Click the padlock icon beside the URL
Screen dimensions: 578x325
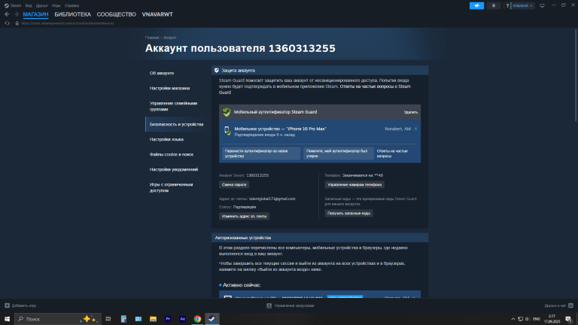click(x=17, y=23)
